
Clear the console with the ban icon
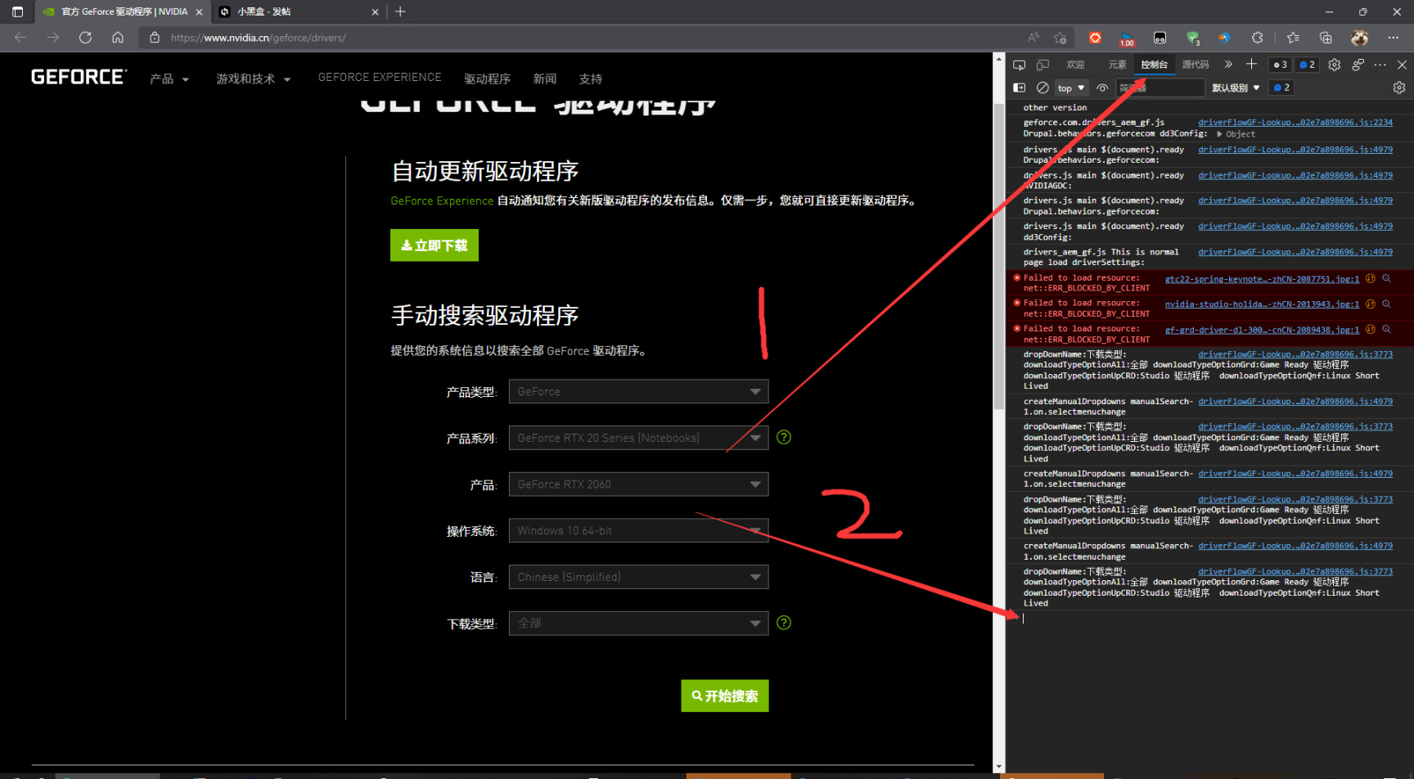point(1042,88)
